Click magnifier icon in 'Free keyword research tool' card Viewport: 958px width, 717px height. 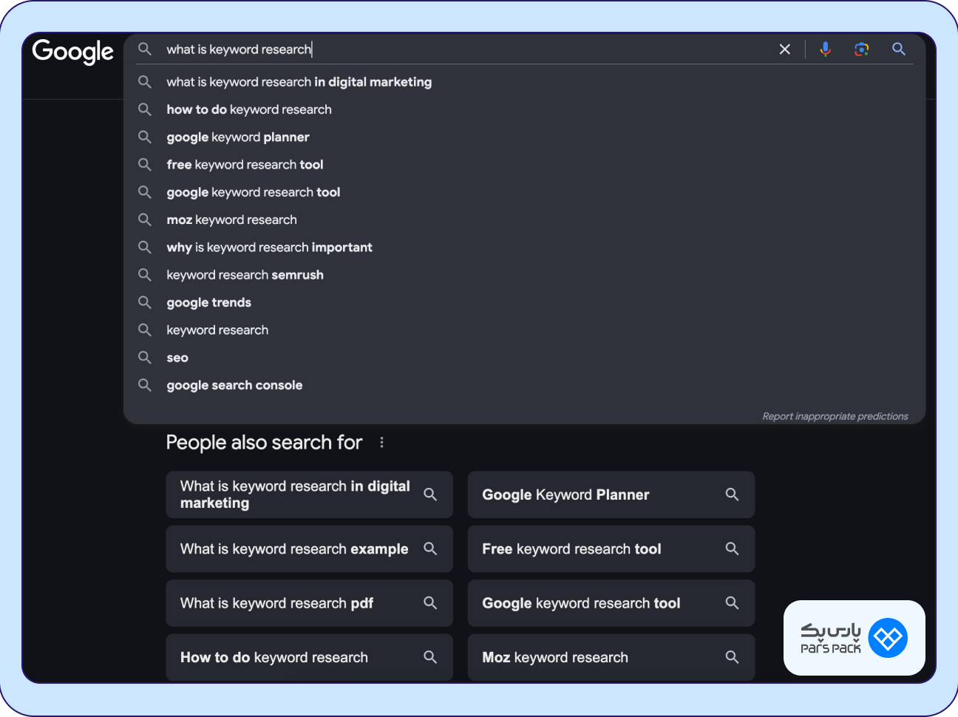732,548
